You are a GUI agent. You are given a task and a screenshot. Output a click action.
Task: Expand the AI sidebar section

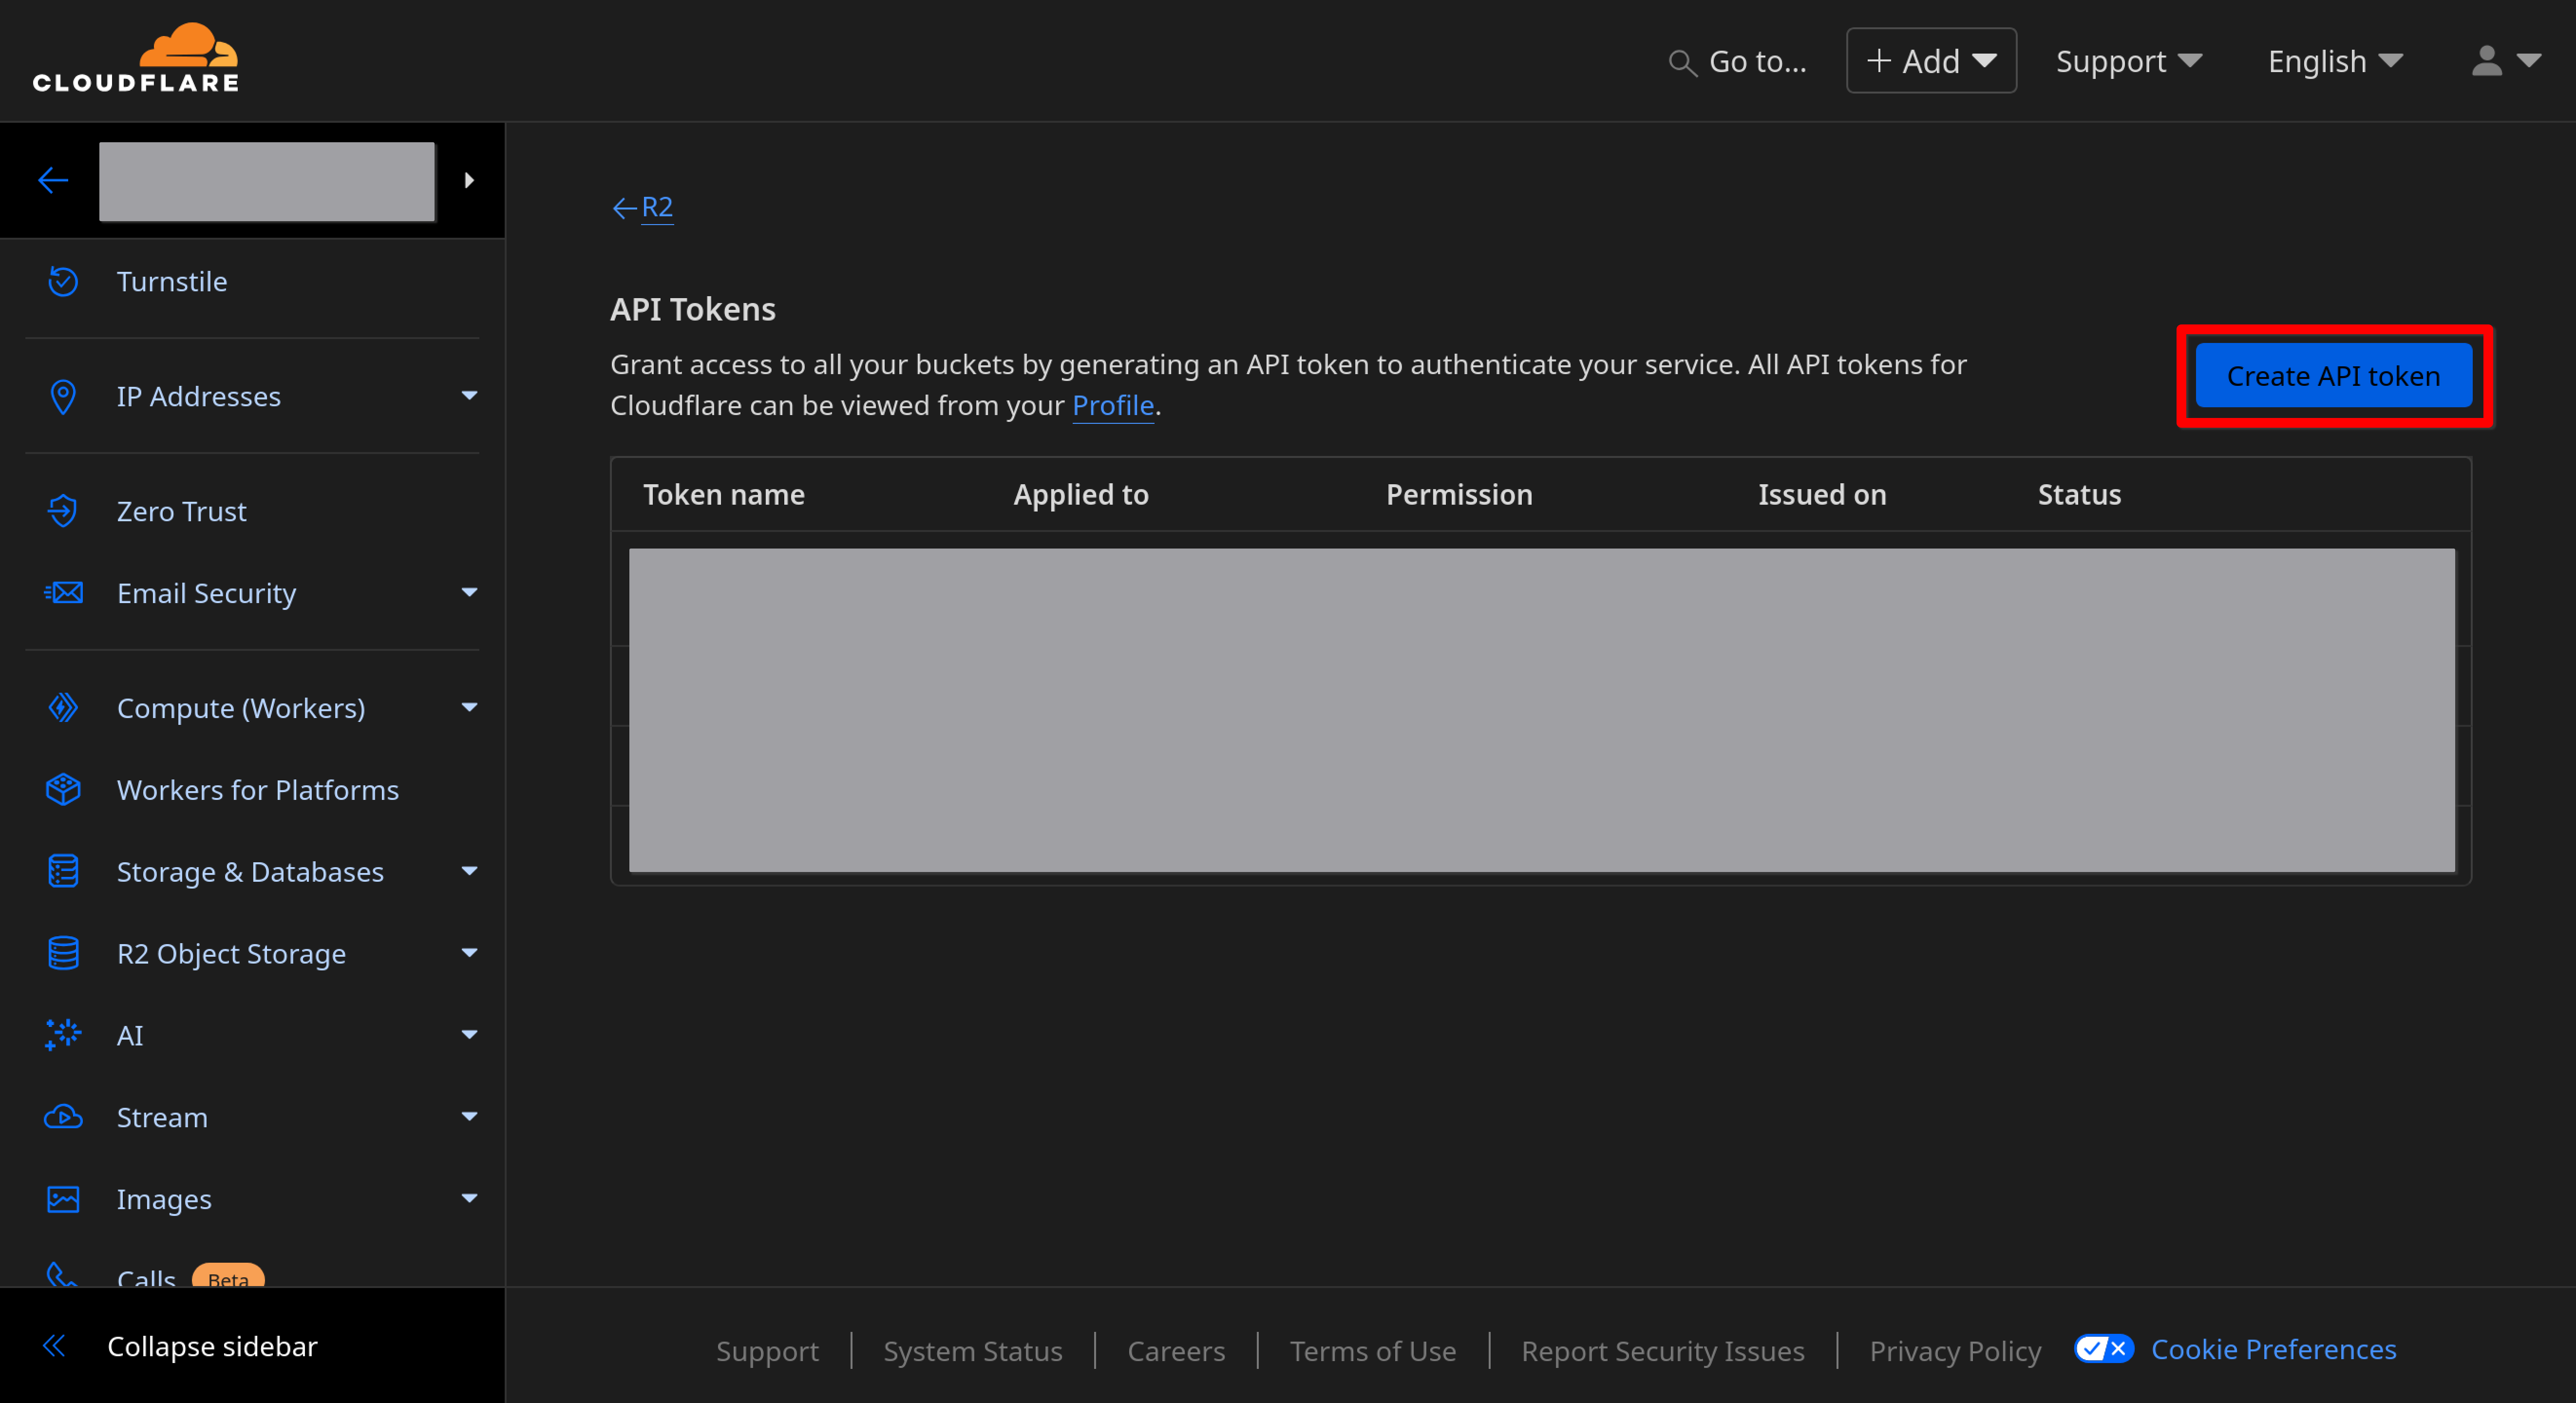[468, 1035]
